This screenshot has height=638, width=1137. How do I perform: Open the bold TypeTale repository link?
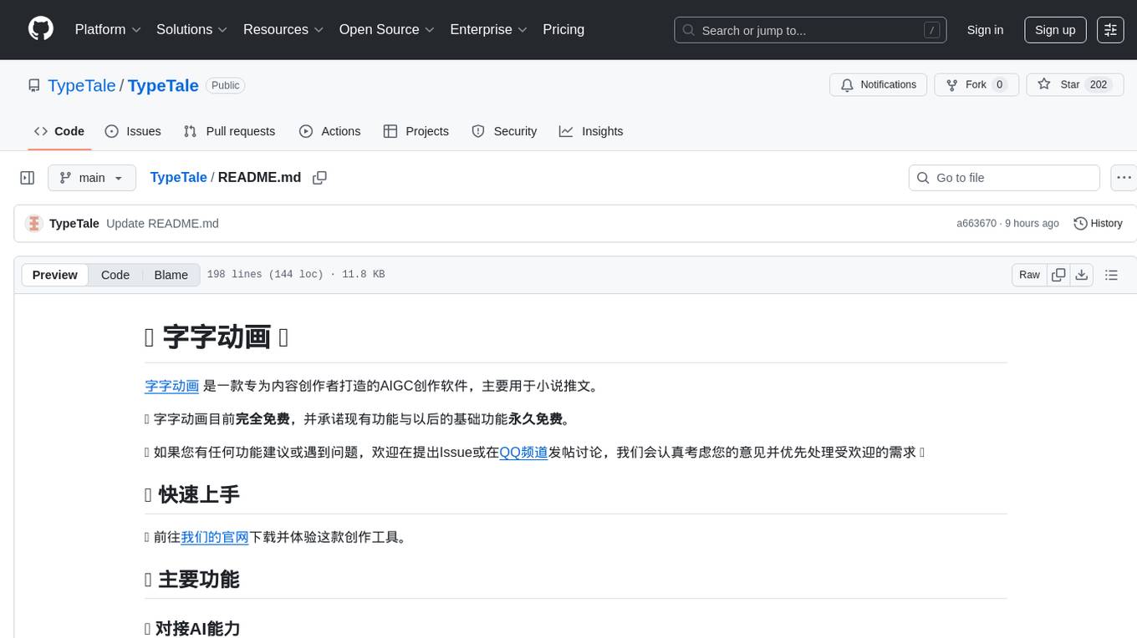[163, 85]
